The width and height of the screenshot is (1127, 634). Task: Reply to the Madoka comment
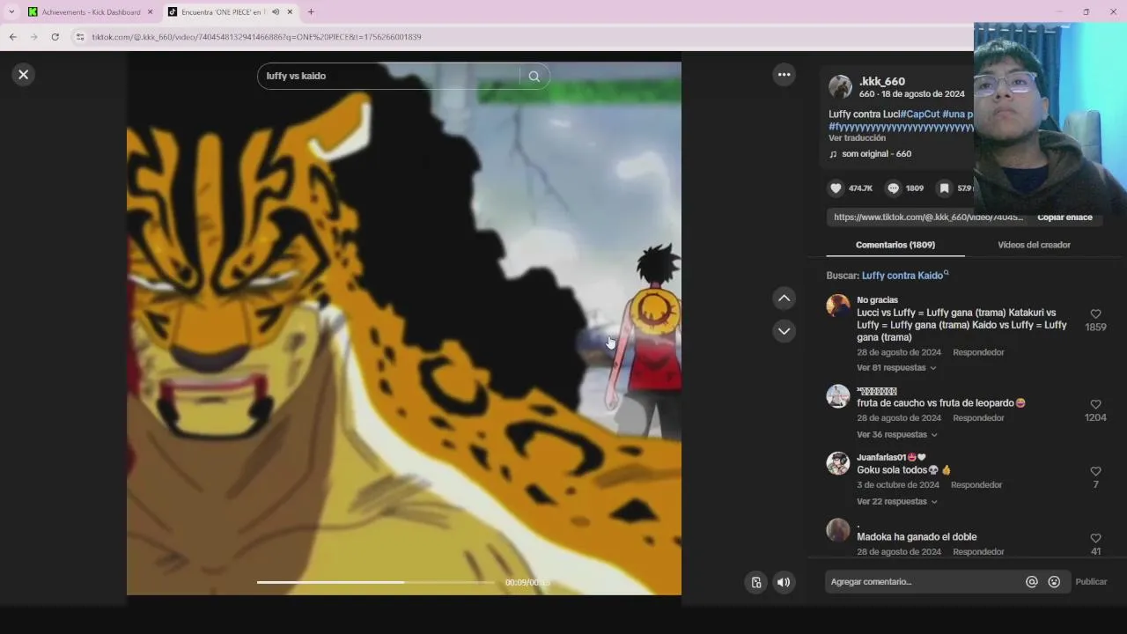(x=978, y=552)
